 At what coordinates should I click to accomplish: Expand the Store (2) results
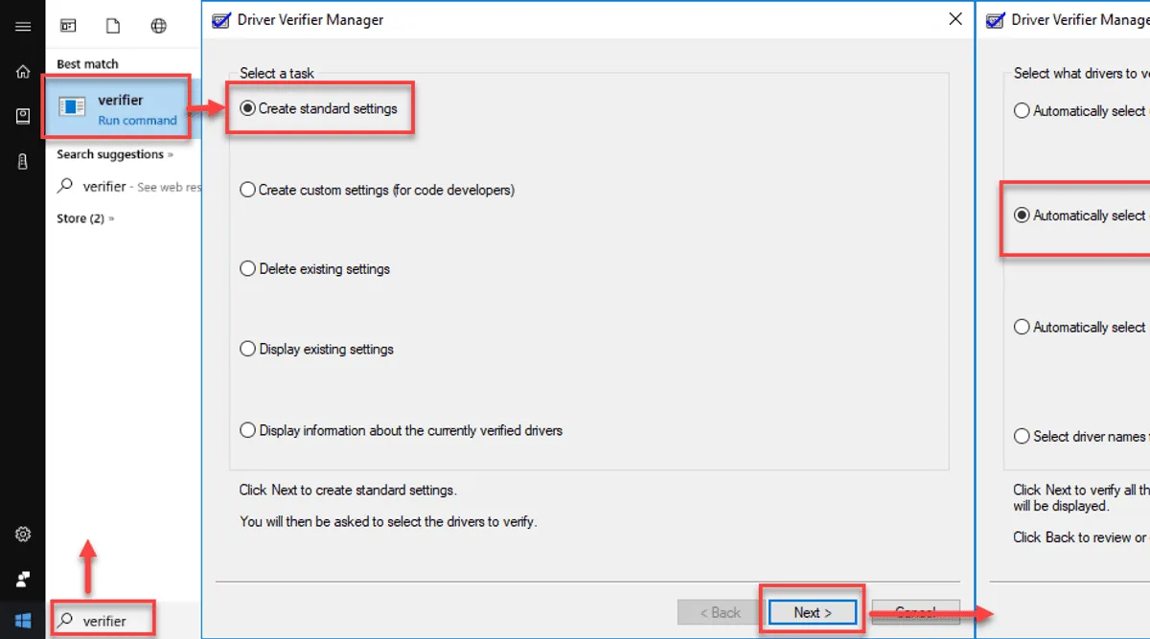click(85, 218)
